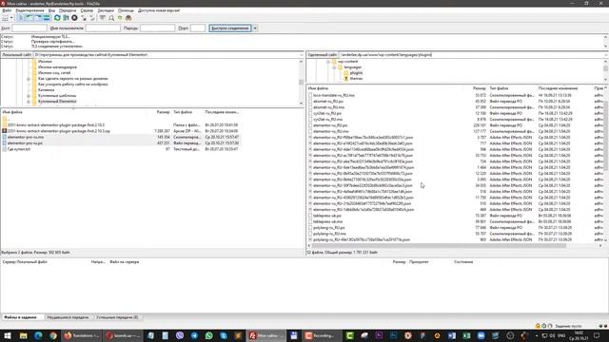Open the Файл menu
This screenshot has width=609, height=342.
pos(7,10)
